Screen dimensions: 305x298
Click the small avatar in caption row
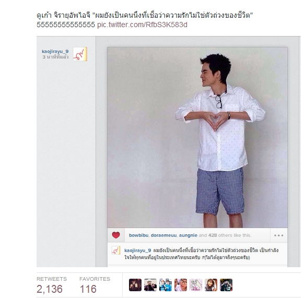[x=116, y=250]
